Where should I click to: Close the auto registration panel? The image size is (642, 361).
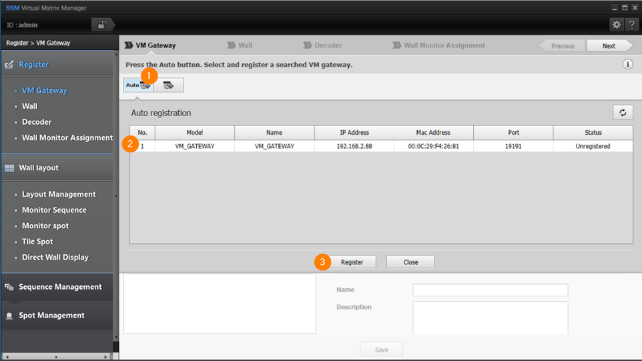point(410,262)
